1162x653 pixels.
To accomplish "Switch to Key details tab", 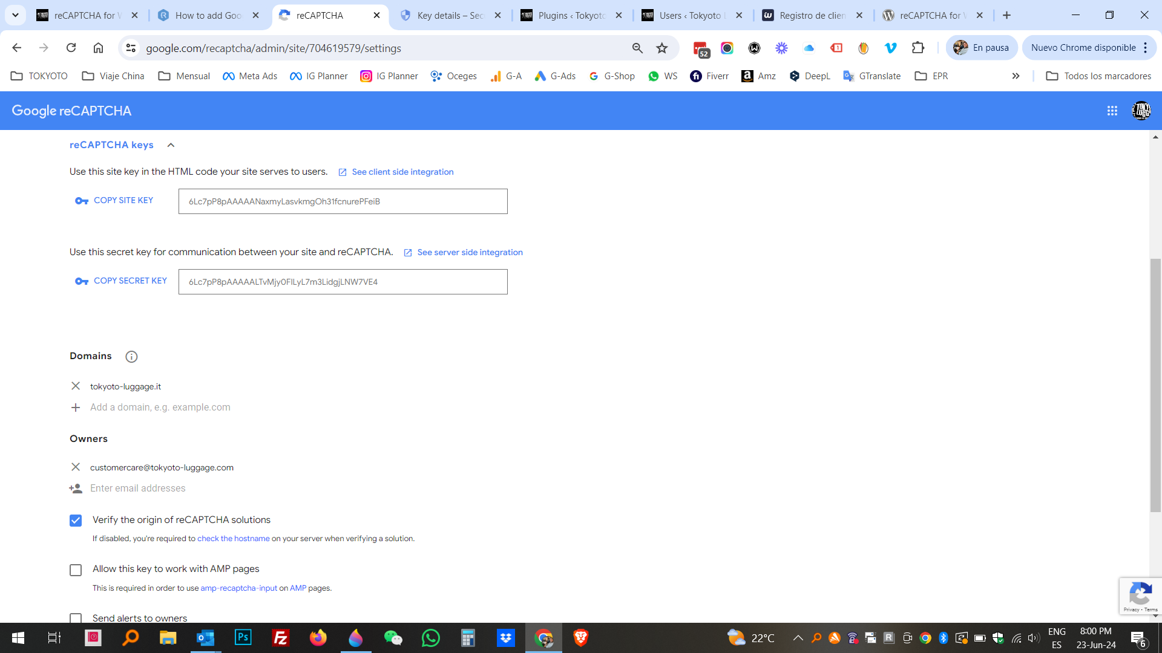I will pos(450,16).
